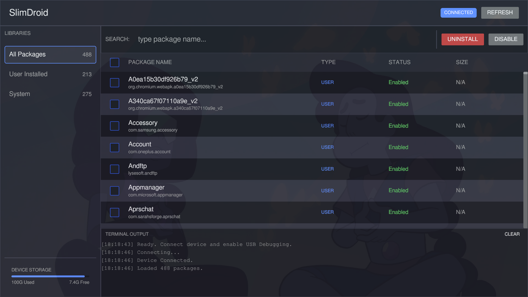Viewport: 528px width, 297px height.
Task: Open the System packages library
Action: 50,94
